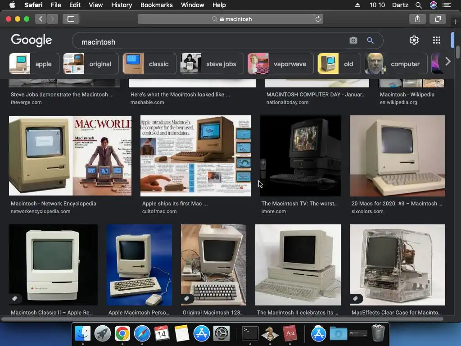Image resolution: width=461 pixels, height=346 pixels.
Task: Activate Siri from the menu bar
Action: [434, 5]
